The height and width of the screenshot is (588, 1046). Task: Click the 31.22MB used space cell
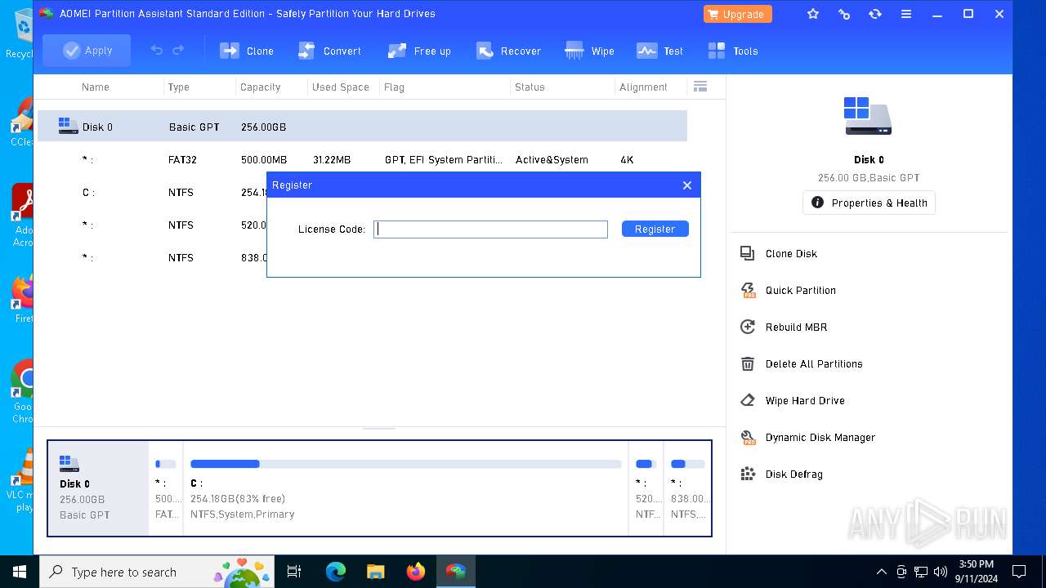[x=332, y=160]
